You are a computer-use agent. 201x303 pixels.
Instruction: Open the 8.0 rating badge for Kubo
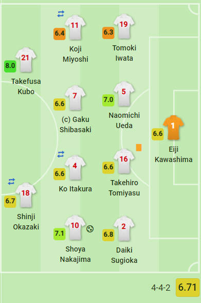(10, 66)
